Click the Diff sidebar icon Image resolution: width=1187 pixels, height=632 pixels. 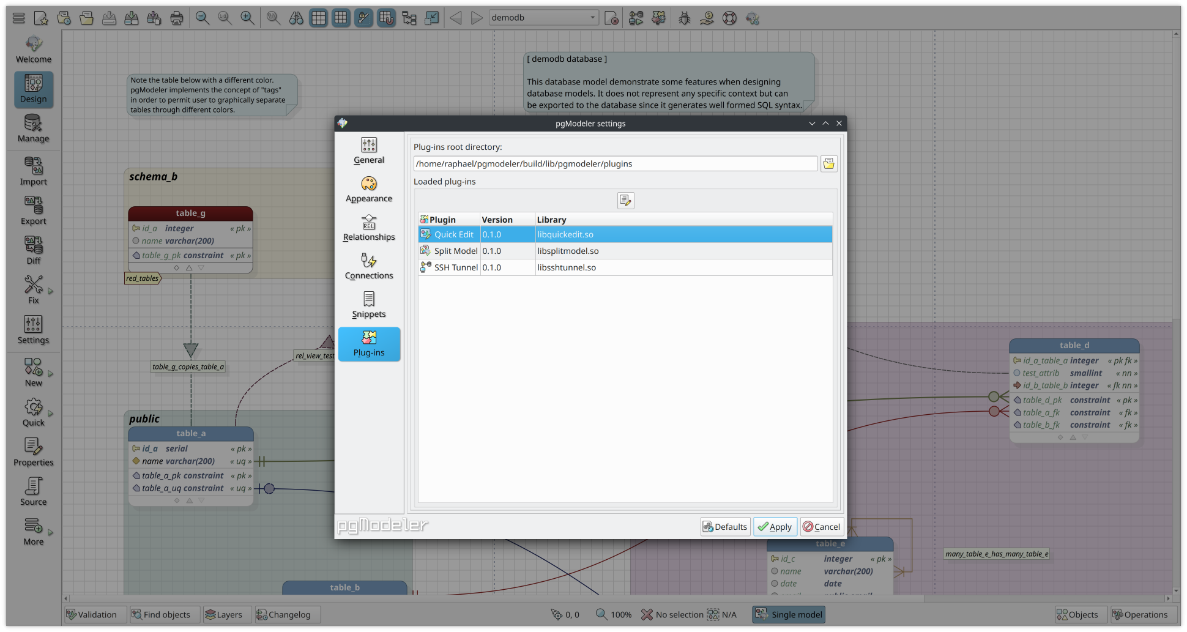(x=34, y=251)
